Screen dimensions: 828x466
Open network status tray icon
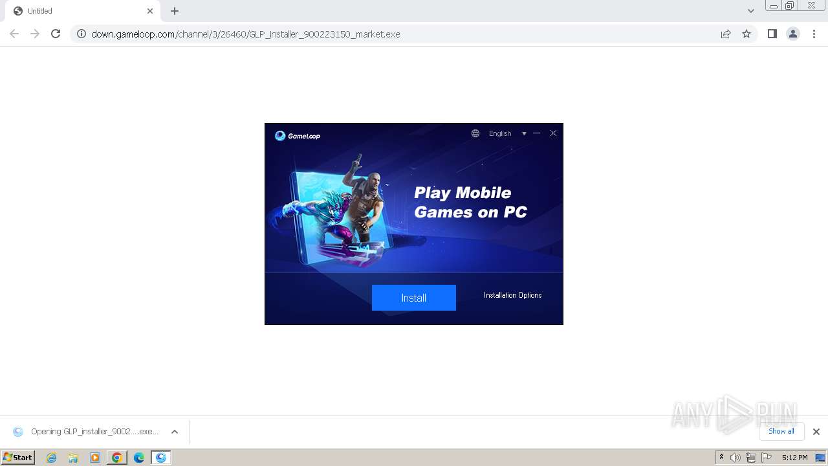[x=751, y=458]
